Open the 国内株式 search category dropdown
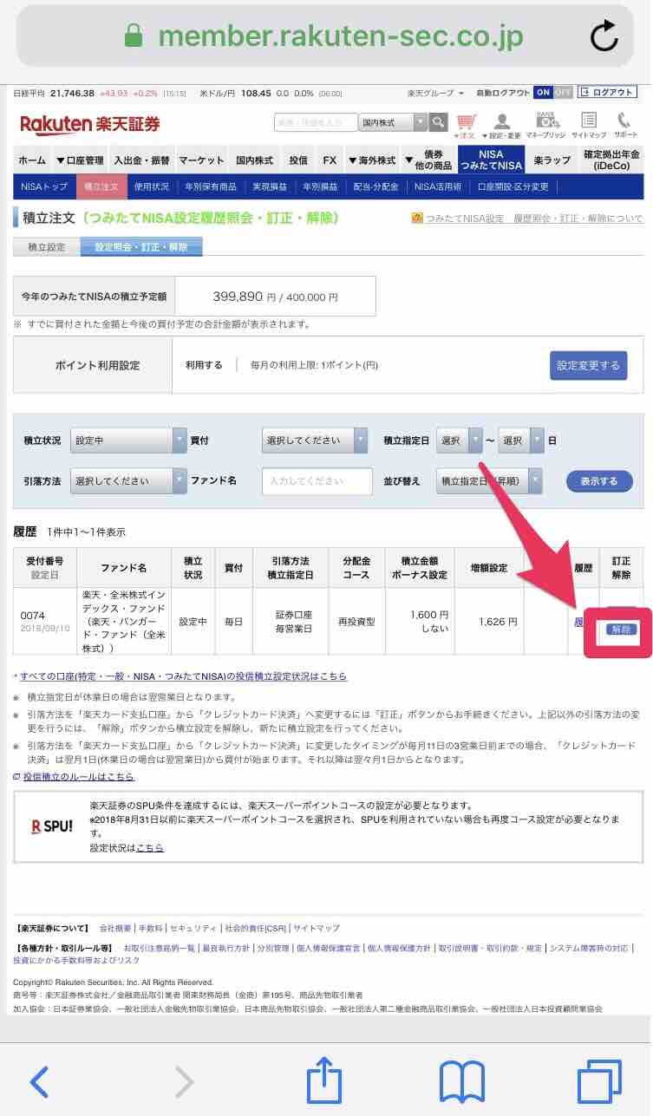The width and height of the screenshot is (653, 1116). (393, 122)
